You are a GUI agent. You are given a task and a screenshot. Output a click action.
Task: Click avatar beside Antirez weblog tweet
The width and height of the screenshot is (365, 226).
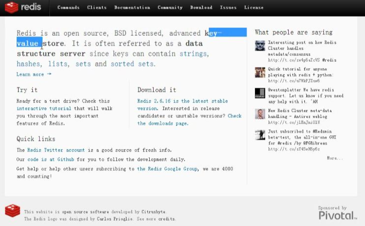click(260, 114)
